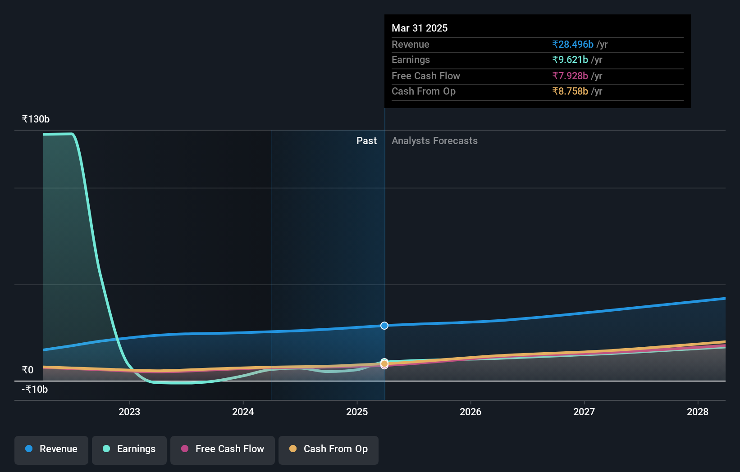740x472 pixels.
Task: Hide the Earnings series via legend
Action: (129, 450)
